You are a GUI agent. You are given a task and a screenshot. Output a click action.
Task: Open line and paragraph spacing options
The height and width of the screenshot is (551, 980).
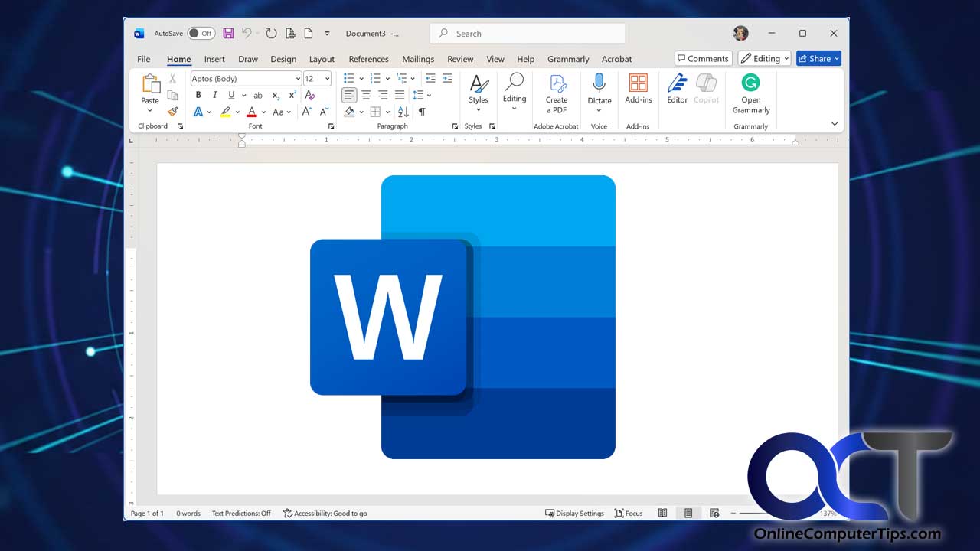[422, 95]
